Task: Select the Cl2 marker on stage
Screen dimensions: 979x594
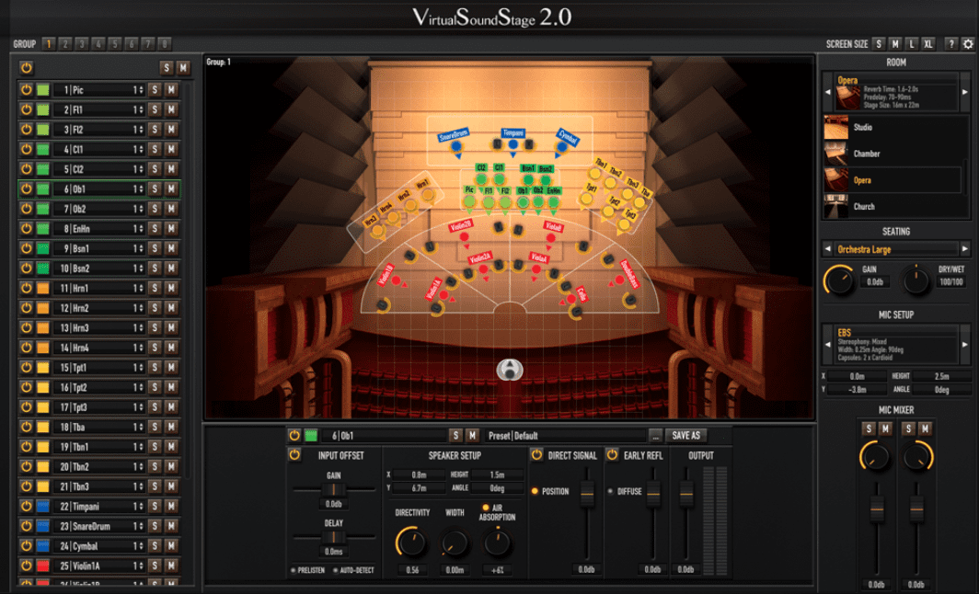Action: pyautogui.click(x=481, y=179)
